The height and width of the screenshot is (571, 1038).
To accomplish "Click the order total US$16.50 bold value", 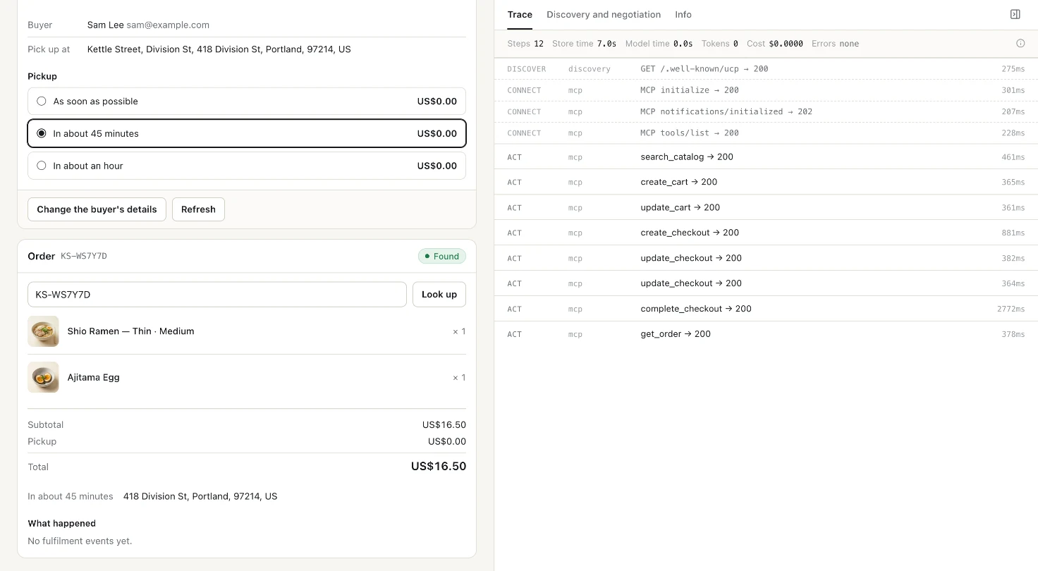I will point(439,467).
